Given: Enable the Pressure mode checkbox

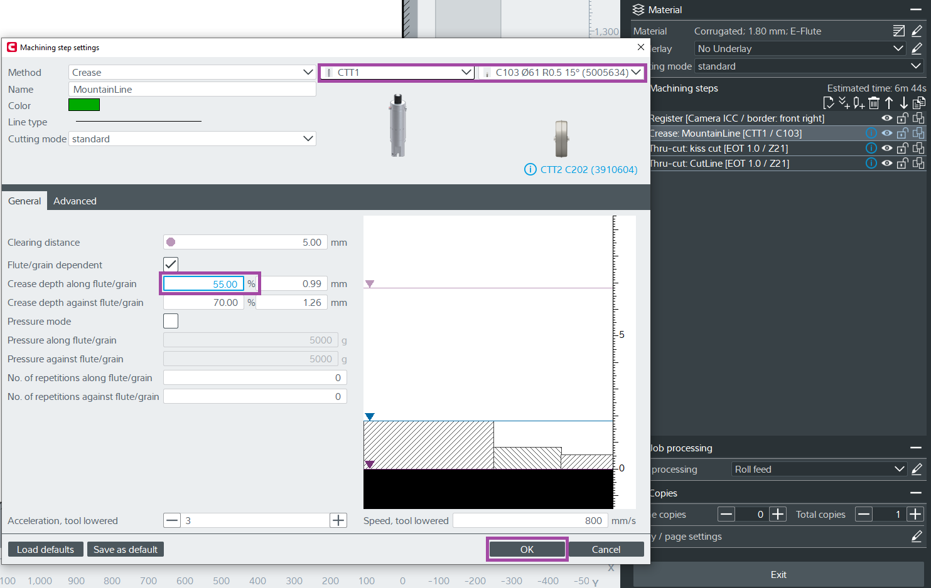Looking at the screenshot, I should (171, 321).
